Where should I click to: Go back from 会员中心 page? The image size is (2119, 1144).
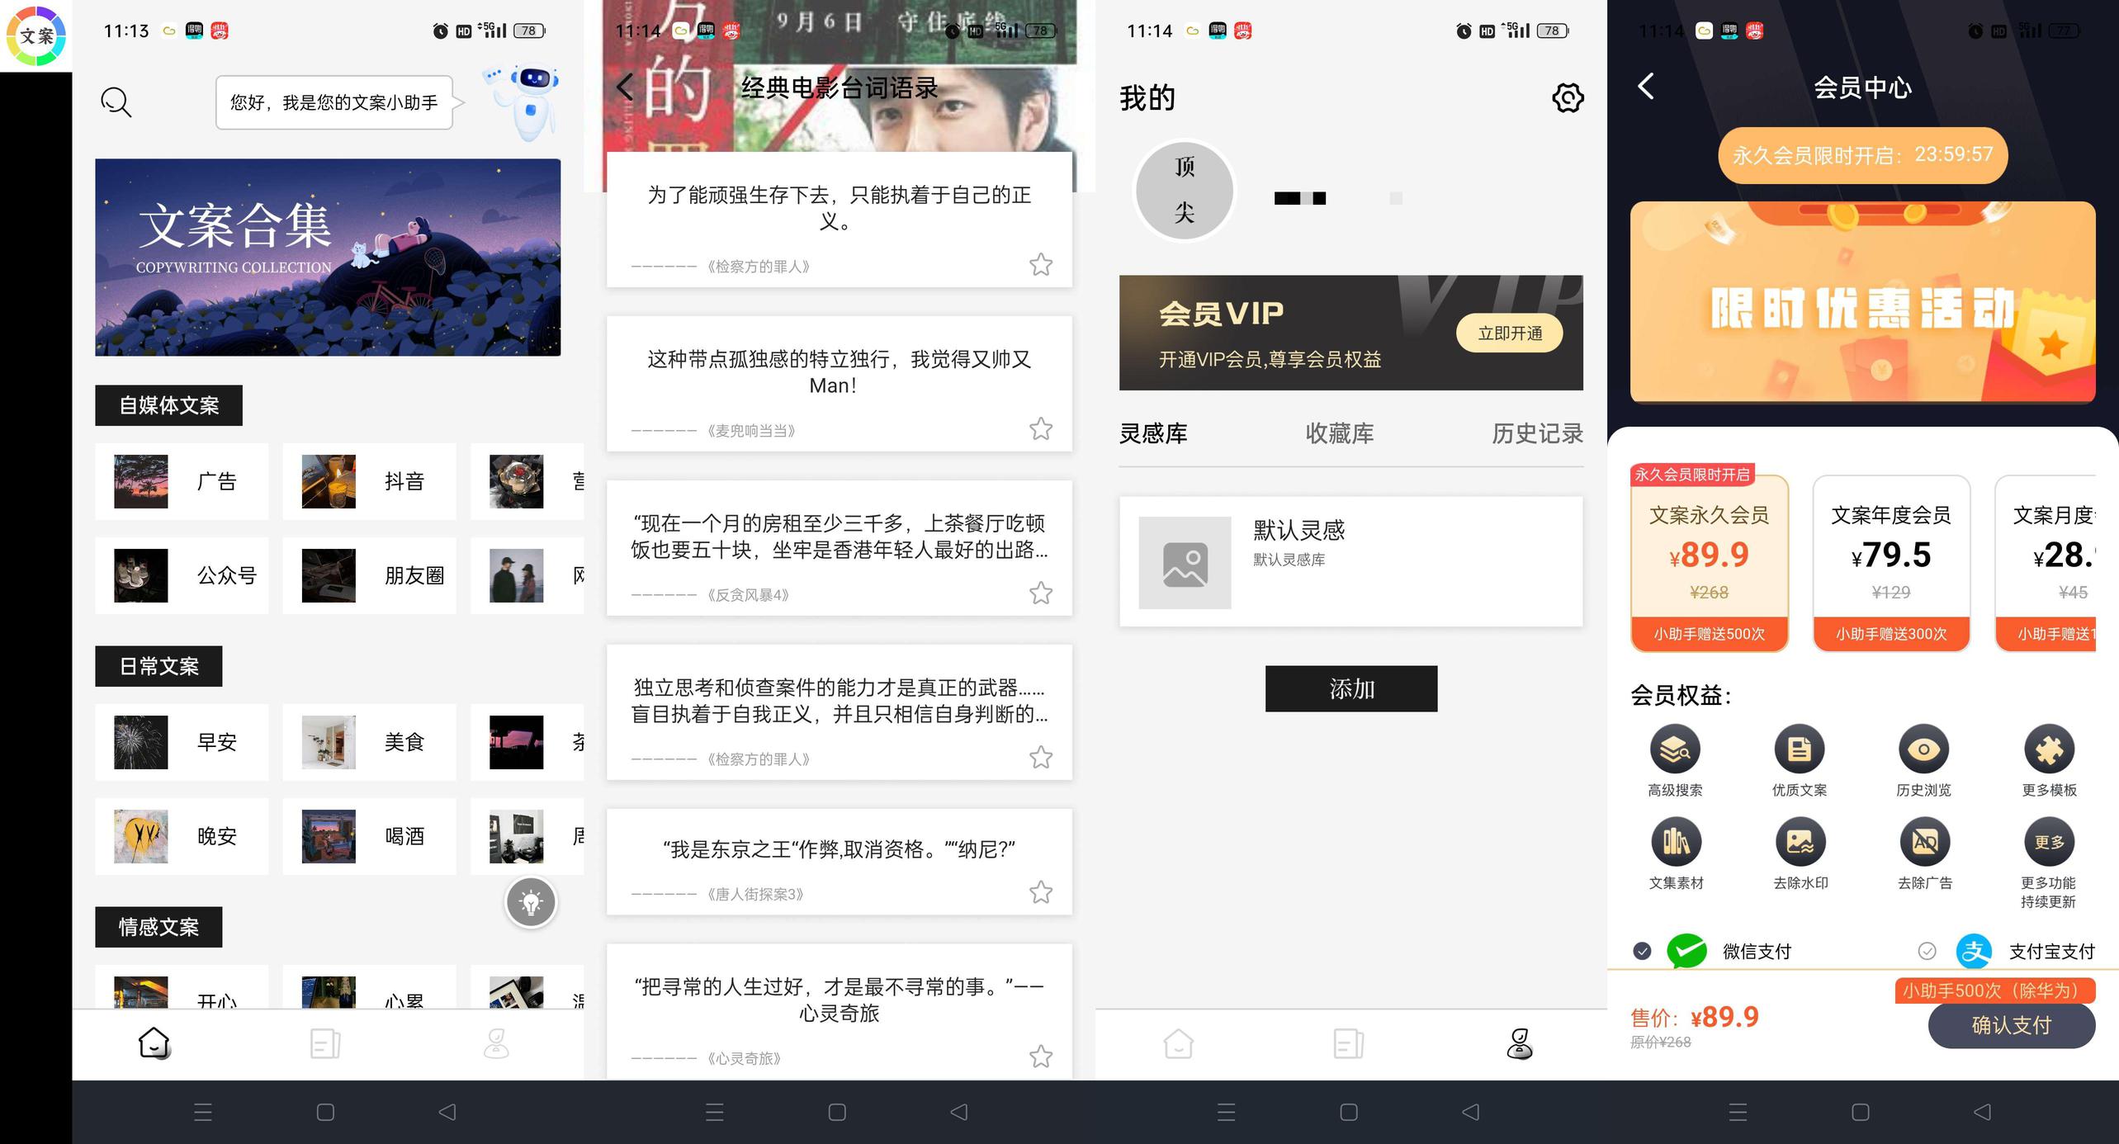[x=1646, y=87]
